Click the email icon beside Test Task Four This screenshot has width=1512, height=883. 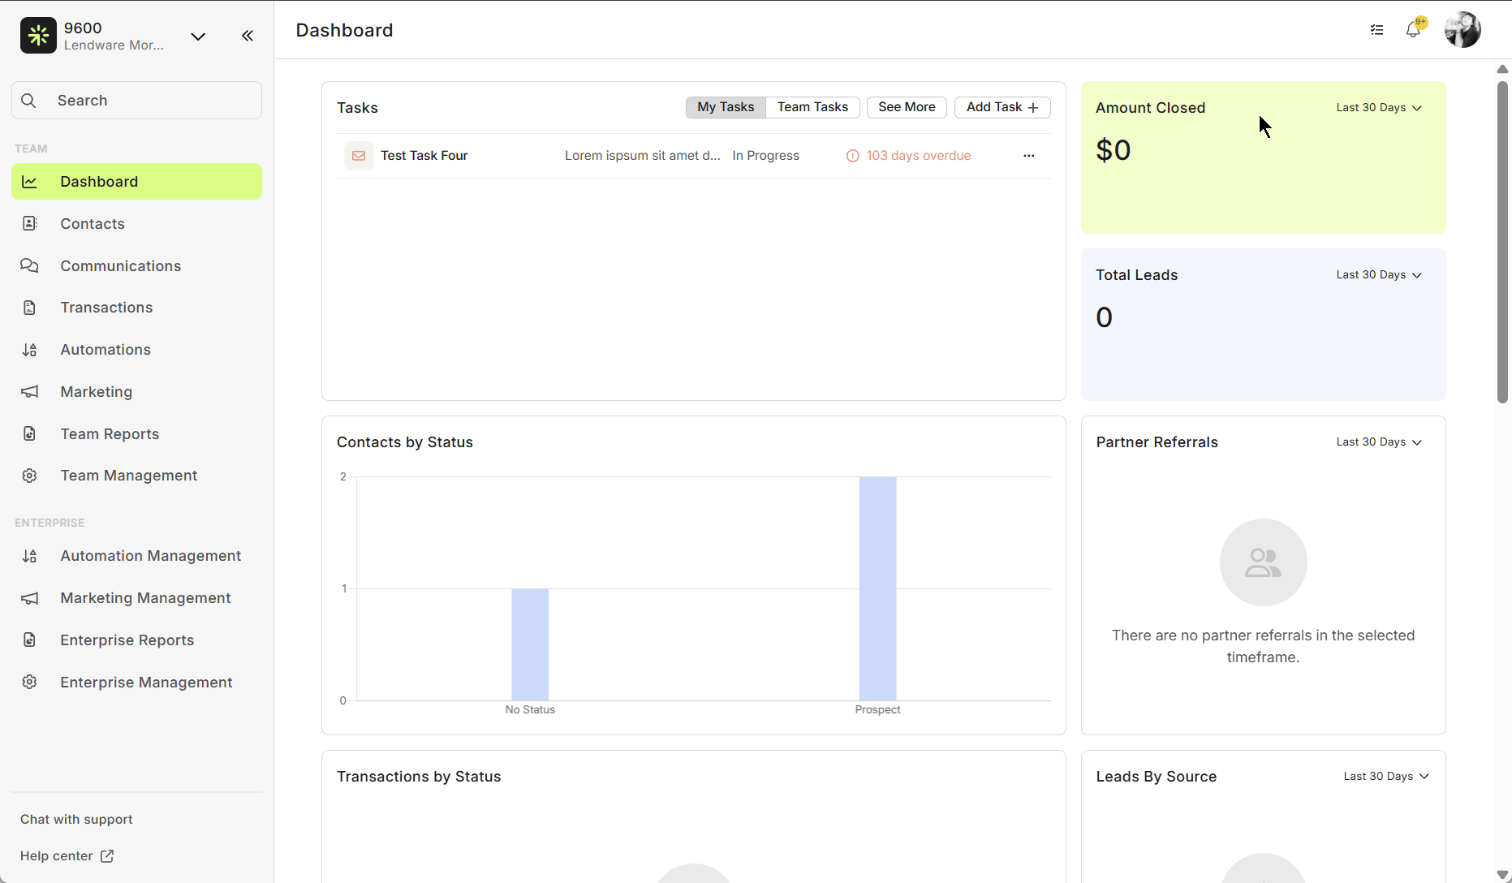click(358, 156)
